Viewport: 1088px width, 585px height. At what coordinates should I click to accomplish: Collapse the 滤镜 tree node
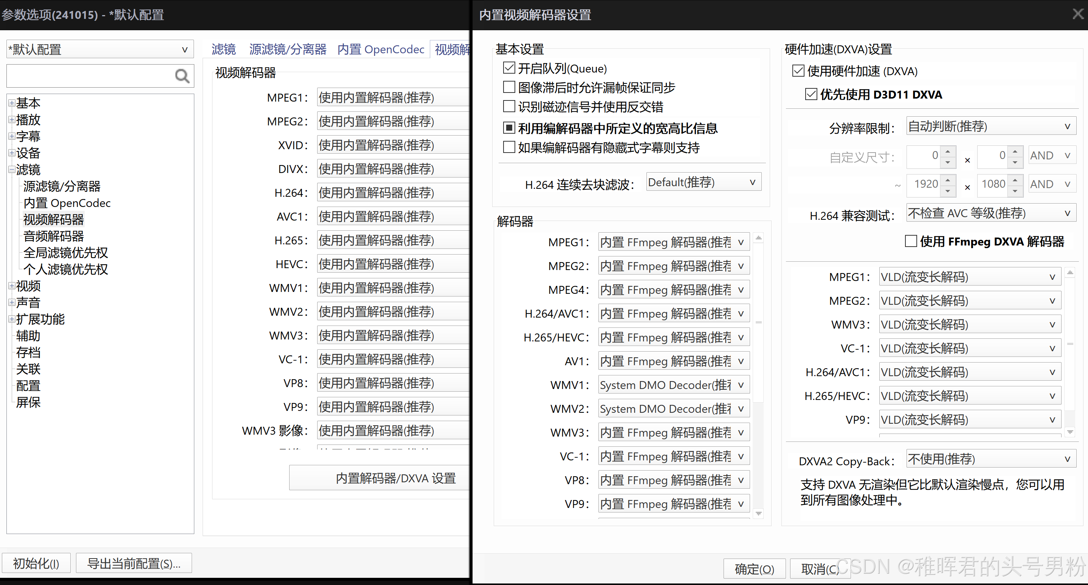[x=11, y=170]
